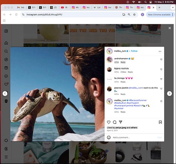View 2 likes on bjgraz's comment
176x164 pixels.
(x=123, y=72)
